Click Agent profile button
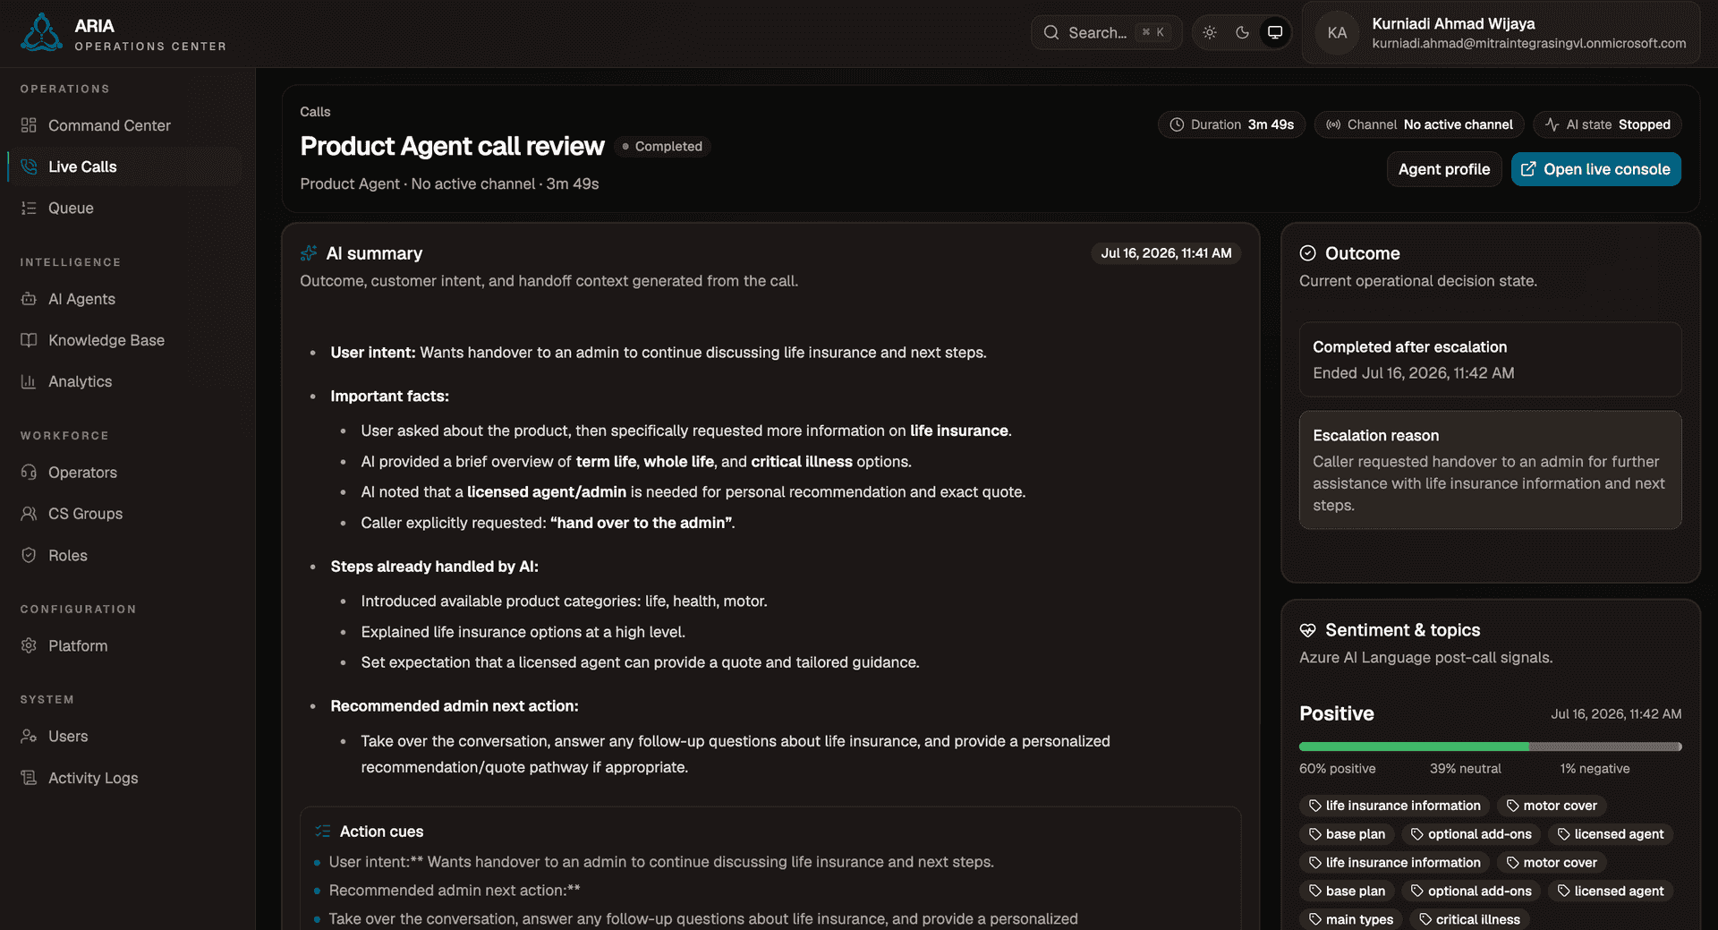The width and height of the screenshot is (1718, 930). tap(1444, 169)
